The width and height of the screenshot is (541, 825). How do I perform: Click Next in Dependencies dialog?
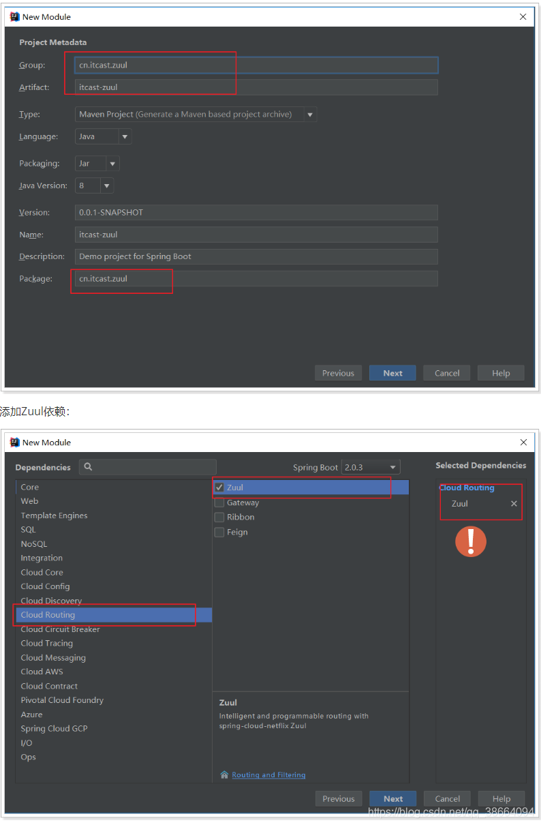393,799
